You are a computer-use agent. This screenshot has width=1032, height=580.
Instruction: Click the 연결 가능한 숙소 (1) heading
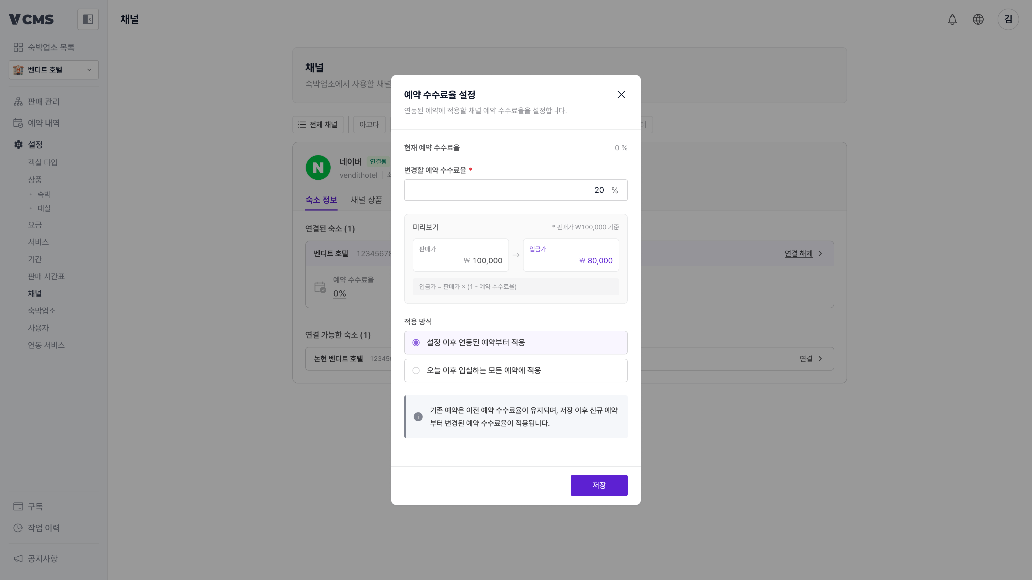tap(338, 335)
